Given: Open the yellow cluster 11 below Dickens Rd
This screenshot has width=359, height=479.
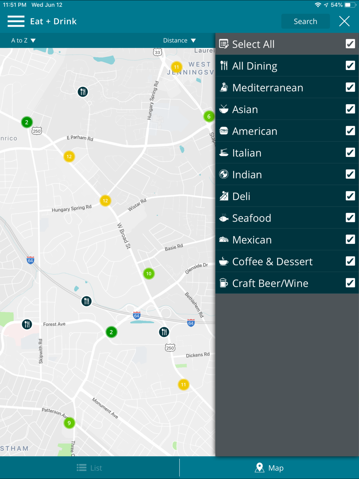Looking at the screenshot, I should tap(183, 385).
